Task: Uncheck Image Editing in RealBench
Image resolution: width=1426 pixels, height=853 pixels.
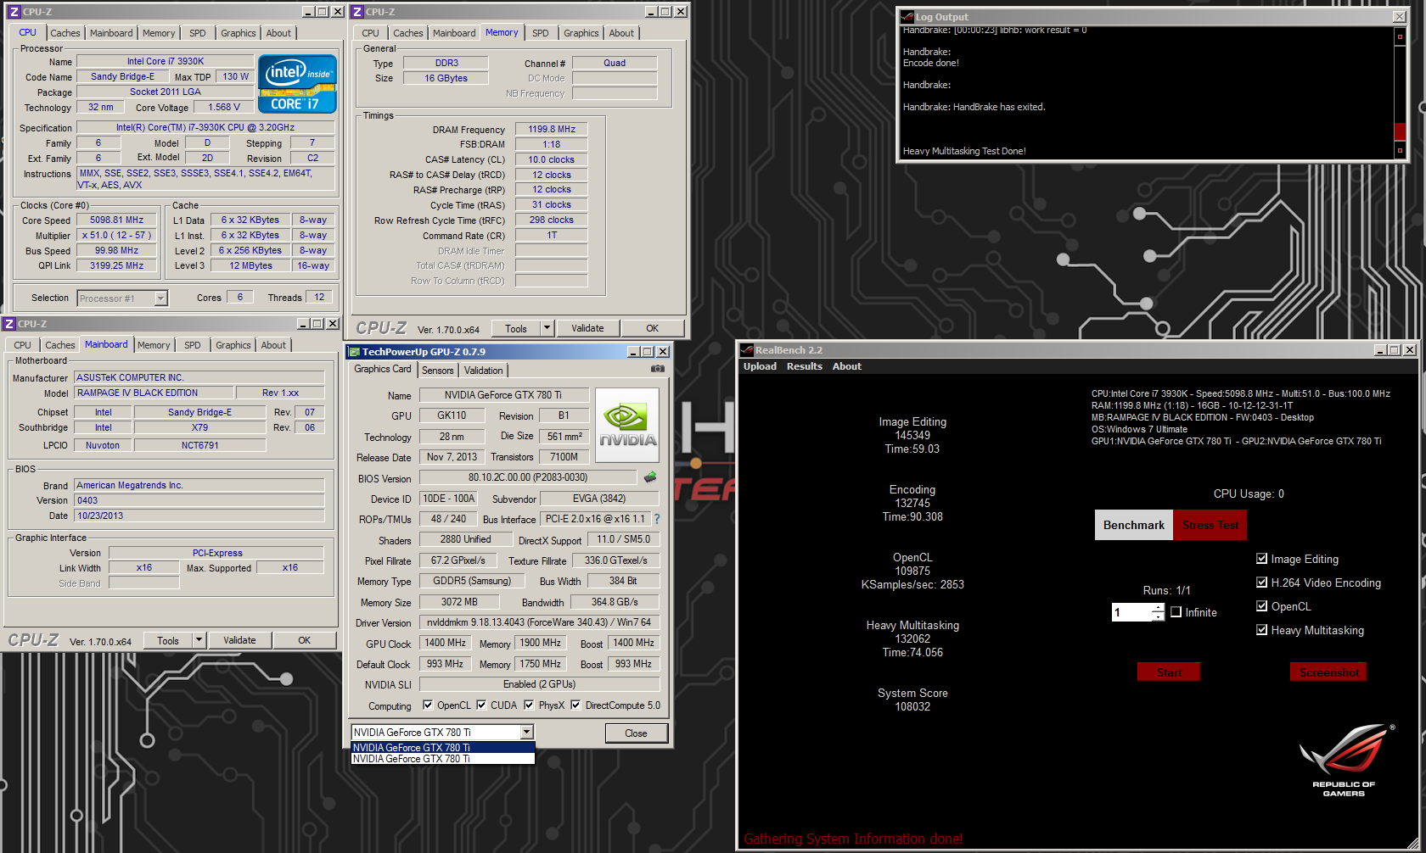Action: 1261,559
